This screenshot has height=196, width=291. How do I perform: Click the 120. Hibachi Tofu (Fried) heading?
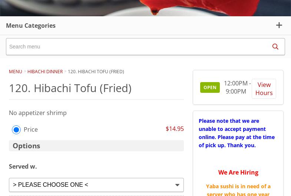coord(70,88)
